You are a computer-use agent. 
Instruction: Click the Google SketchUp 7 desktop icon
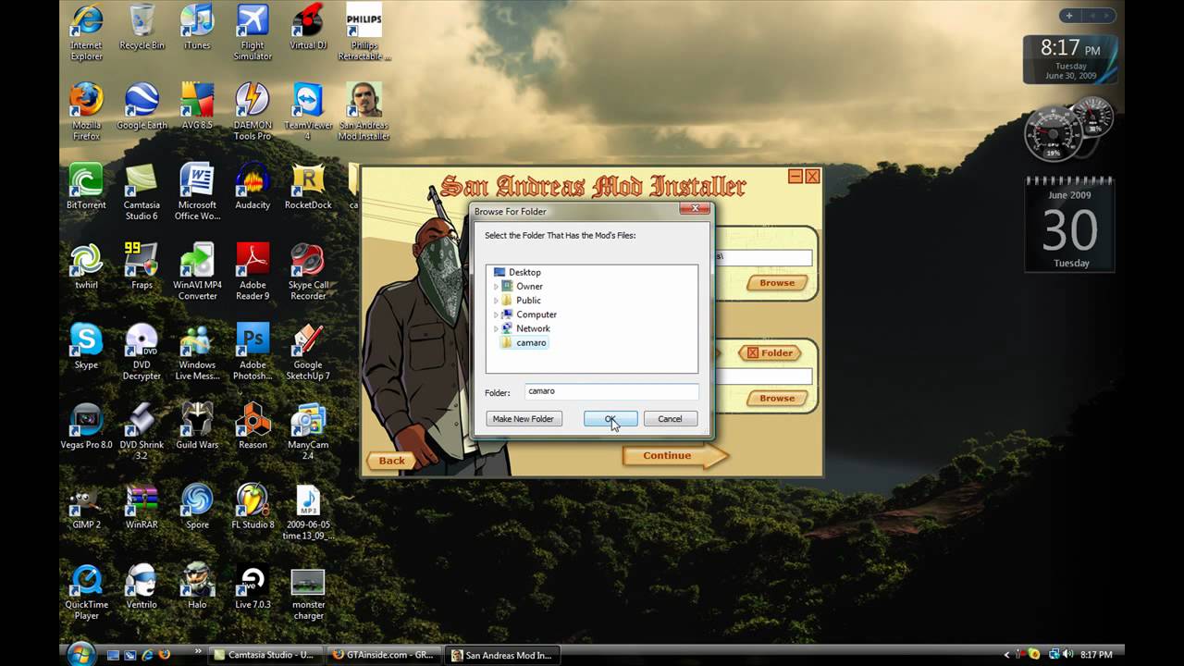308,351
